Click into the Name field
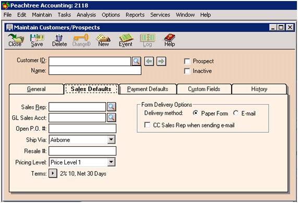The height and width of the screenshot is (203, 298). point(95,70)
